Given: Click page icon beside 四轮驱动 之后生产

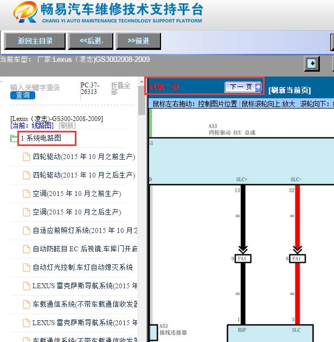Looking at the screenshot, I should click(27, 175).
